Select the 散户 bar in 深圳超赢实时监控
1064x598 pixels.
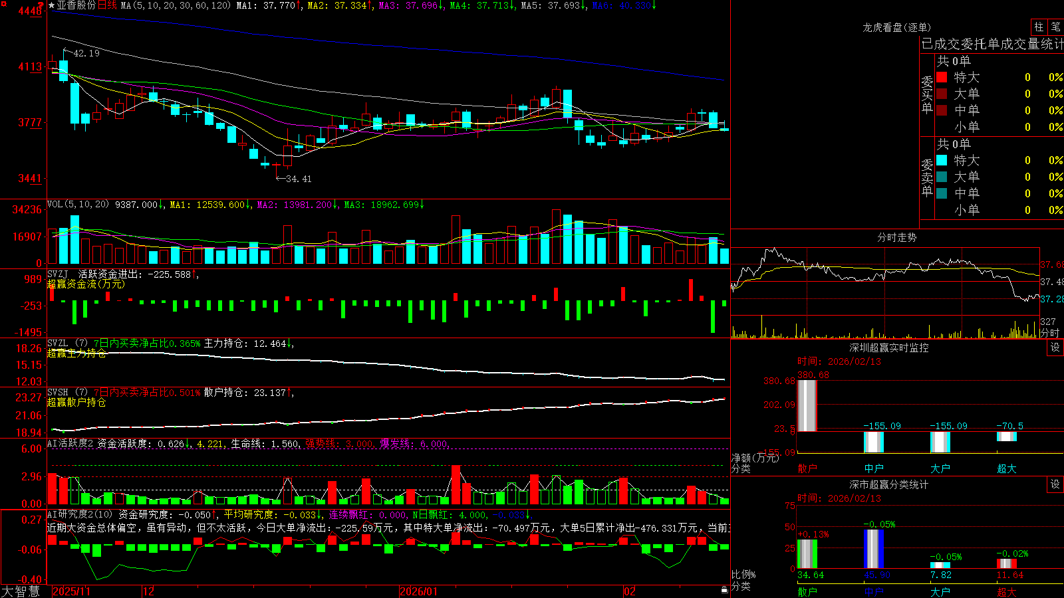pos(807,405)
